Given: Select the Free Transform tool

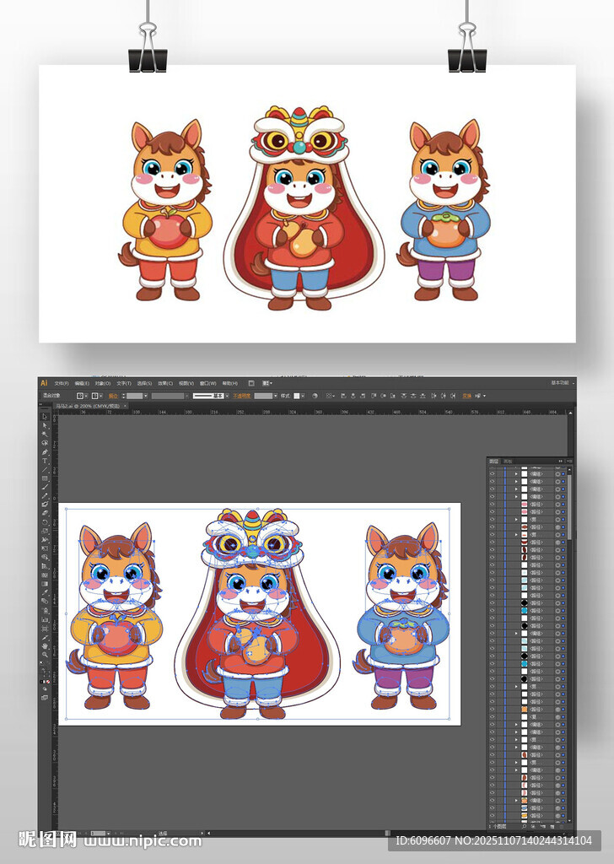Looking at the screenshot, I should (45, 548).
